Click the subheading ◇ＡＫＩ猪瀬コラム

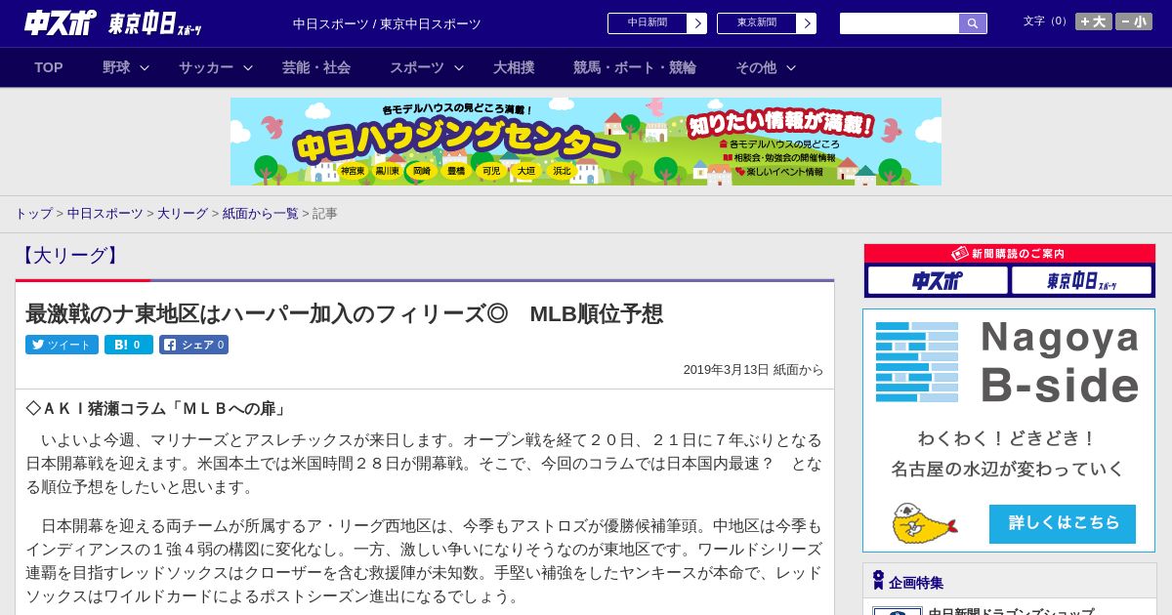156,408
